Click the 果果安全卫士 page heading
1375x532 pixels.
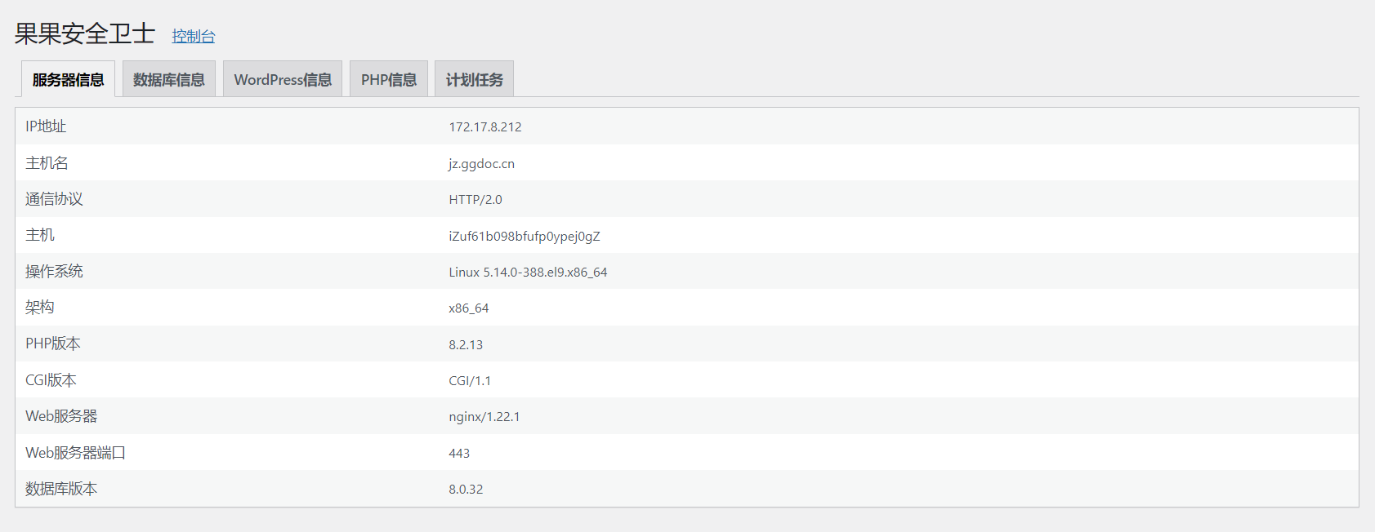click(x=85, y=33)
